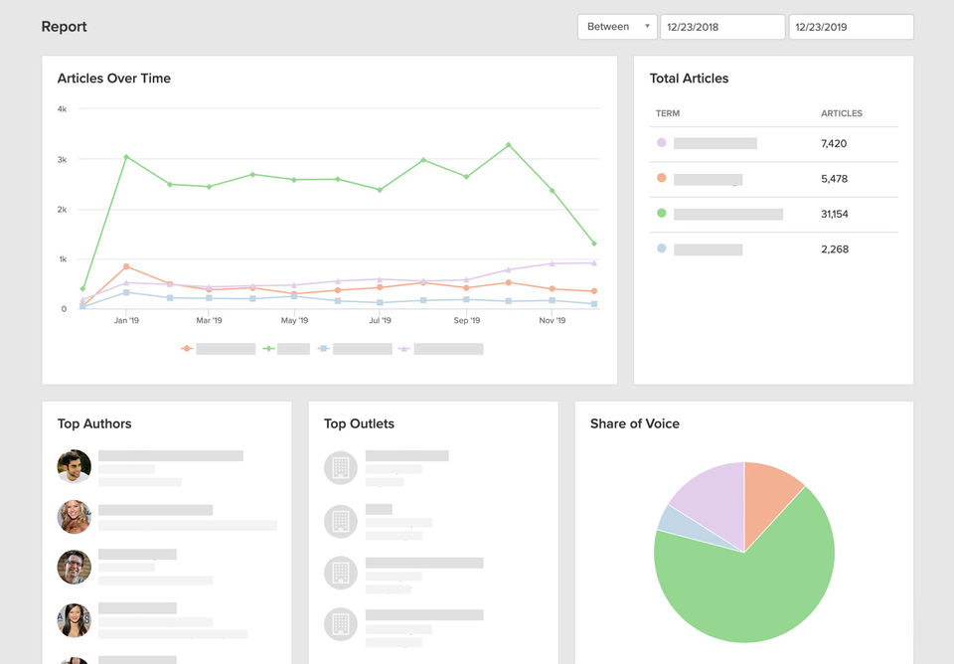
Task: Click the green line's highest peak data point
Action: pos(509,145)
